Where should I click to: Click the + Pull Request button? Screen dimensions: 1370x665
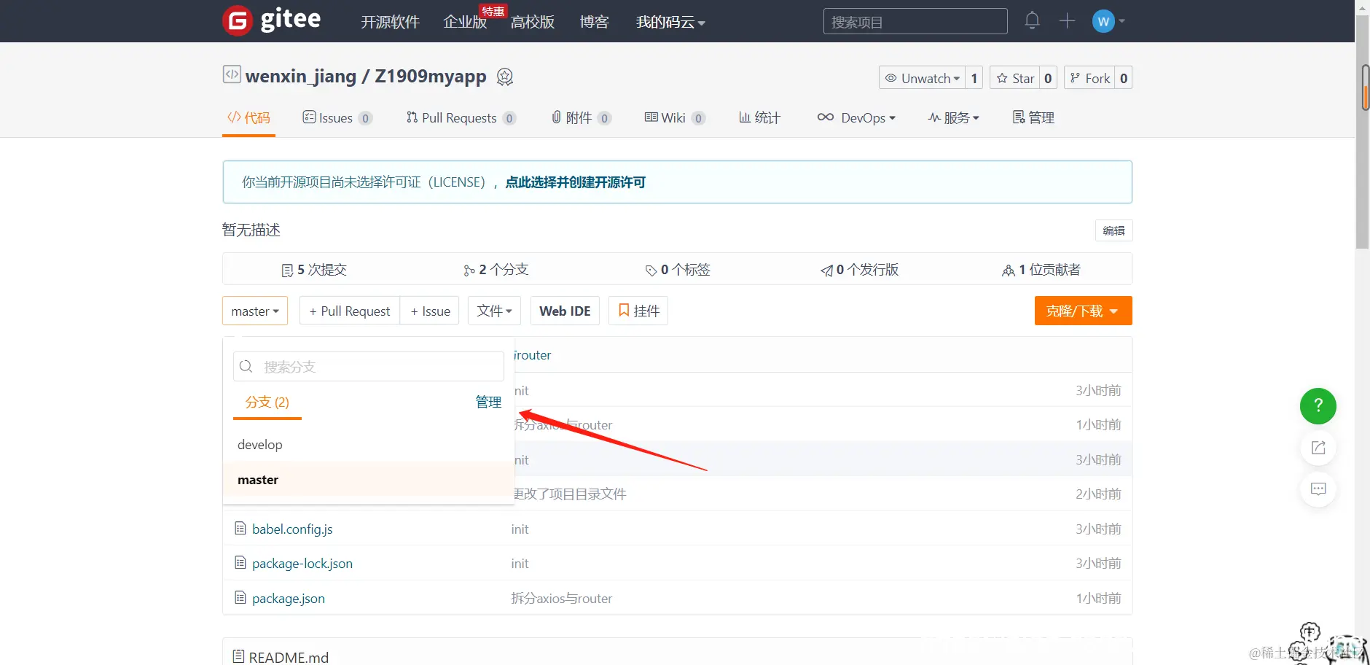[350, 311]
